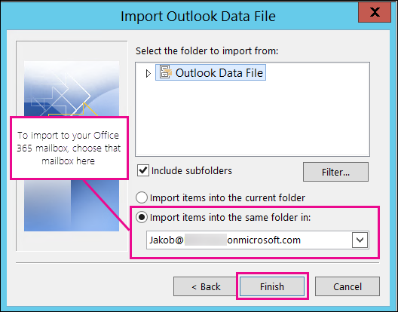Image resolution: width=398 pixels, height=312 pixels.
Task: Choose Import items into the same folder
Action: pos(142,217)
